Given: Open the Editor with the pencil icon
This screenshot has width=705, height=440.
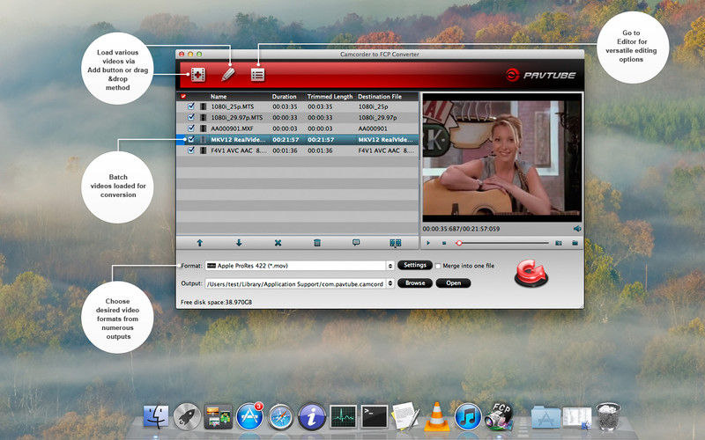Looking at the screenshot, I should pyautogui.click(x=227, y=75).
